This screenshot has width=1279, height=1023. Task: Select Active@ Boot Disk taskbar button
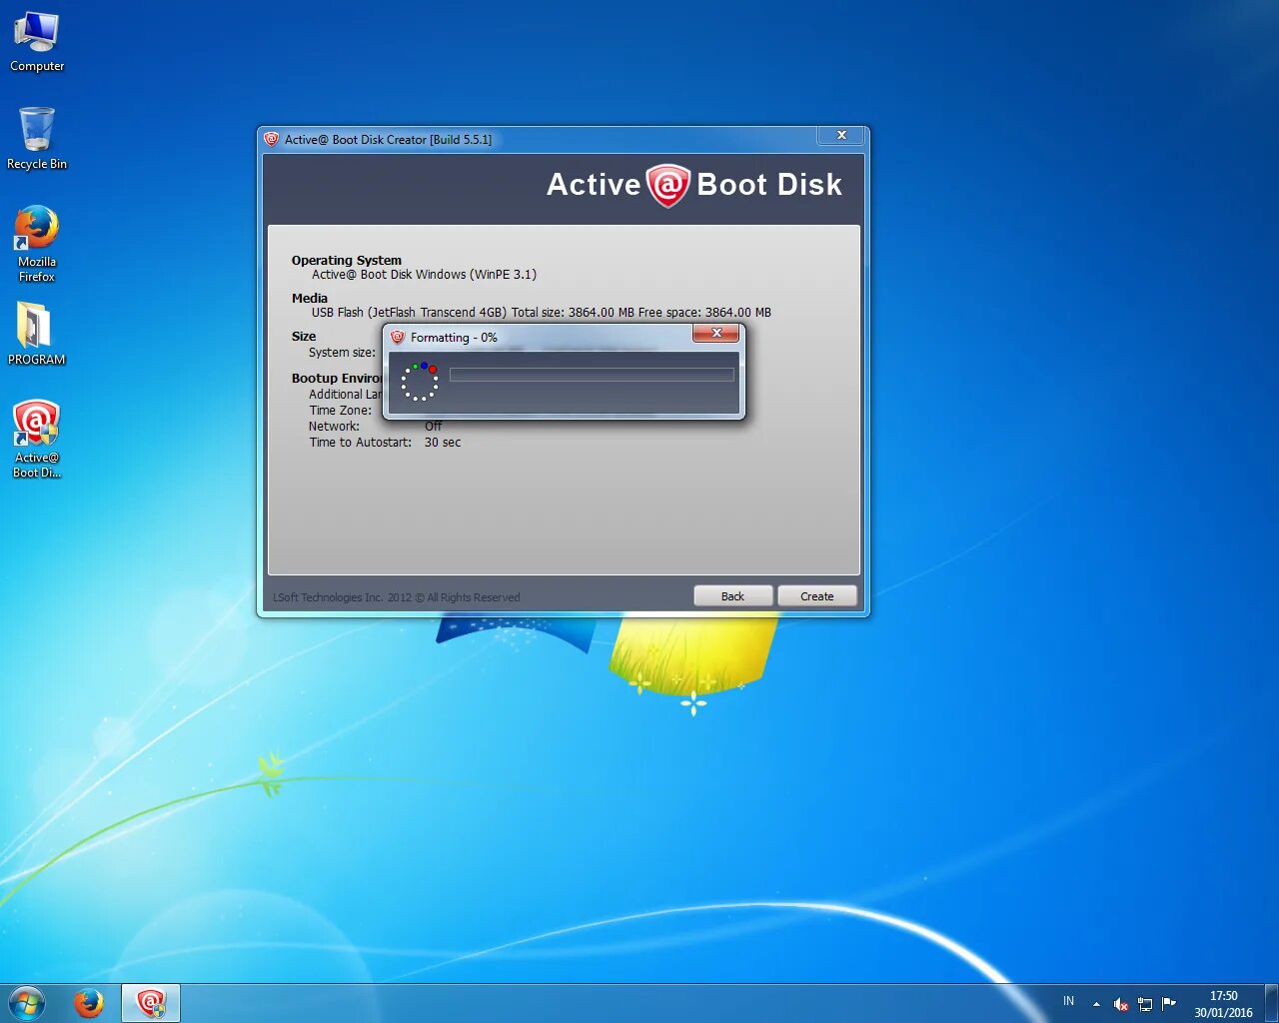(151, 1003)
